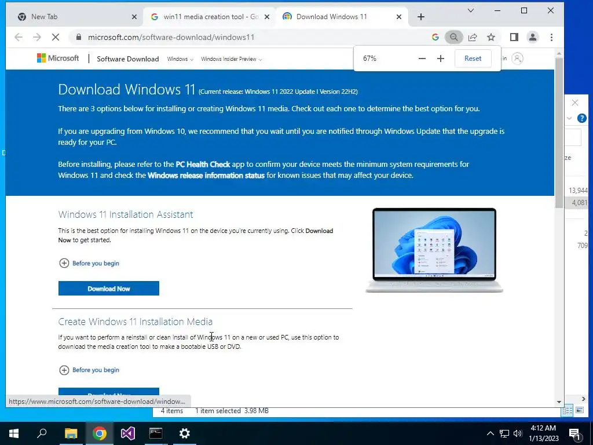Expand the Windows menu dropdown
The image size is (593, 445).
pos(180,59)
